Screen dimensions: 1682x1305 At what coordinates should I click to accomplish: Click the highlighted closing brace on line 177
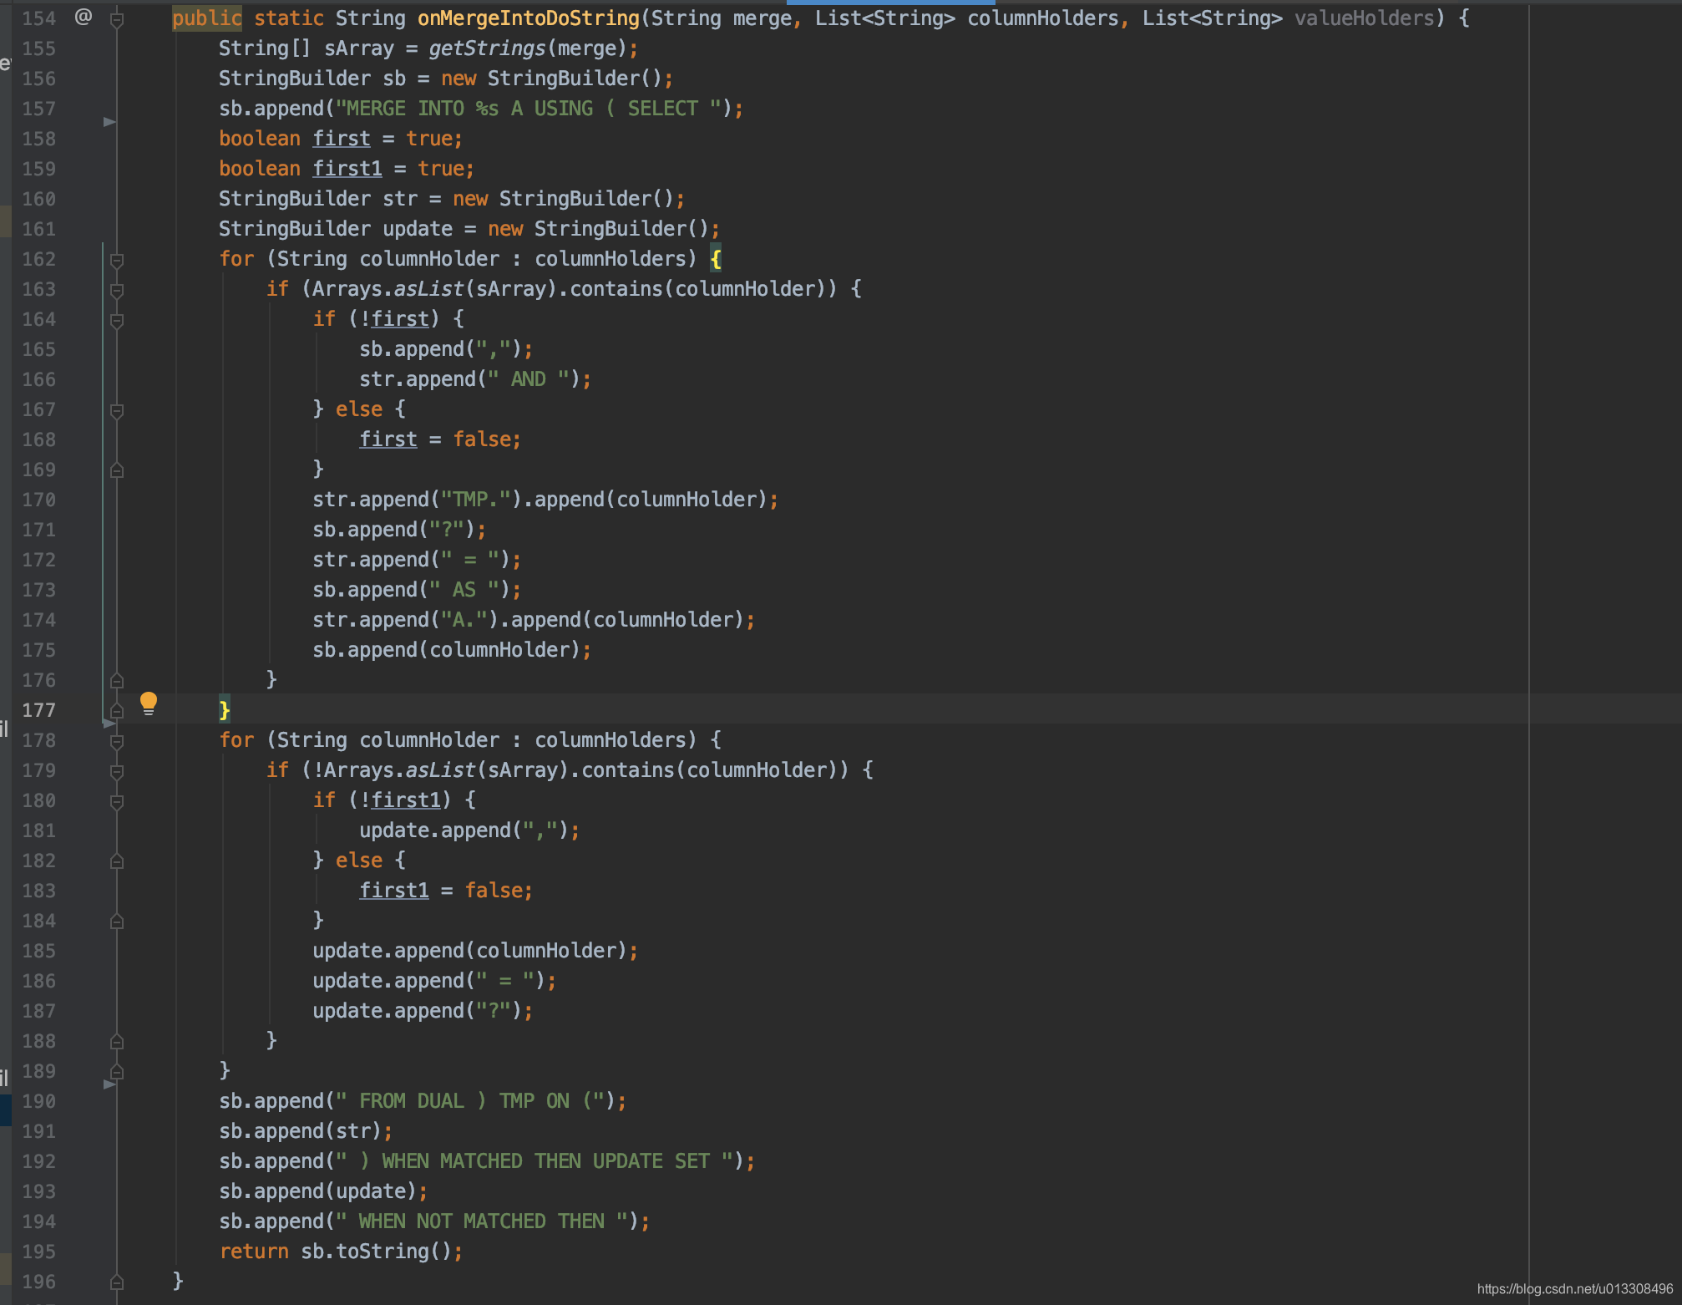[225, 710]
